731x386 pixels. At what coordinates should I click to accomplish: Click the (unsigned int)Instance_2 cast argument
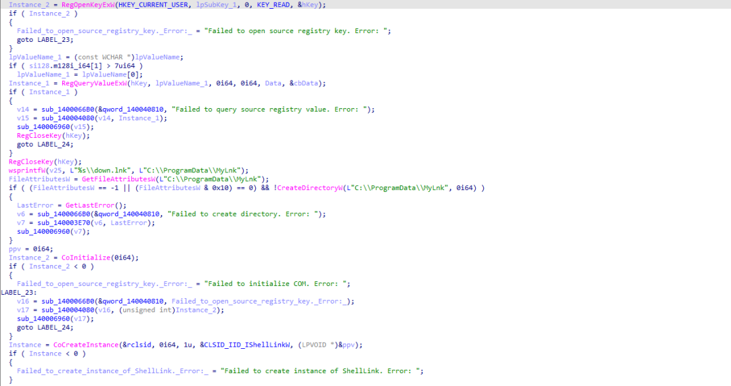[170, 310]
